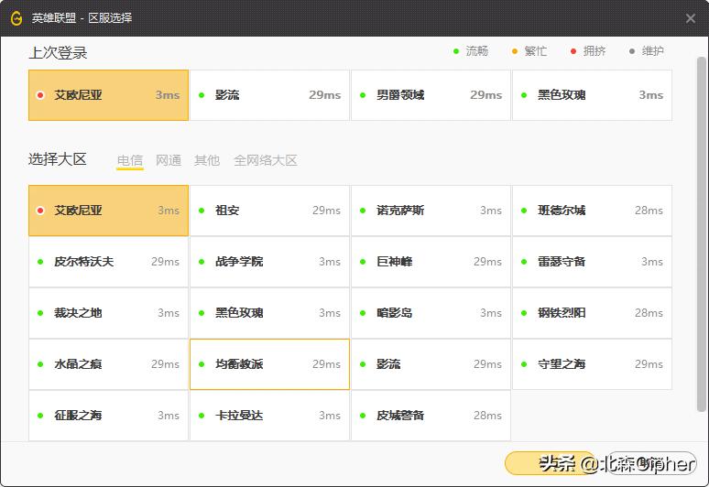Select the 征服之海 server

click(x=108, y=416)
